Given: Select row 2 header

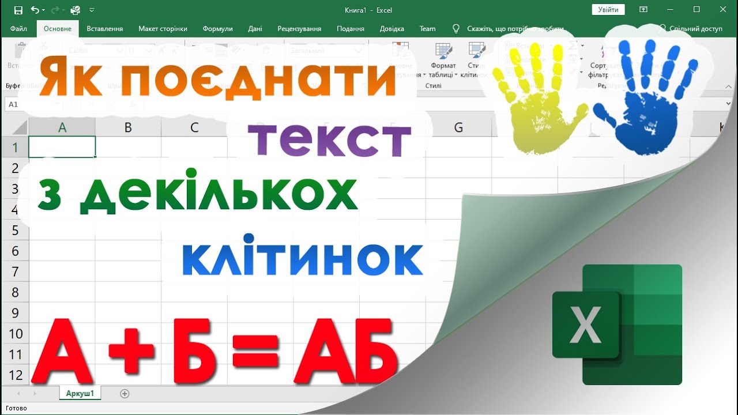Looking at the screenshot, I should click(x=15, y=168).
